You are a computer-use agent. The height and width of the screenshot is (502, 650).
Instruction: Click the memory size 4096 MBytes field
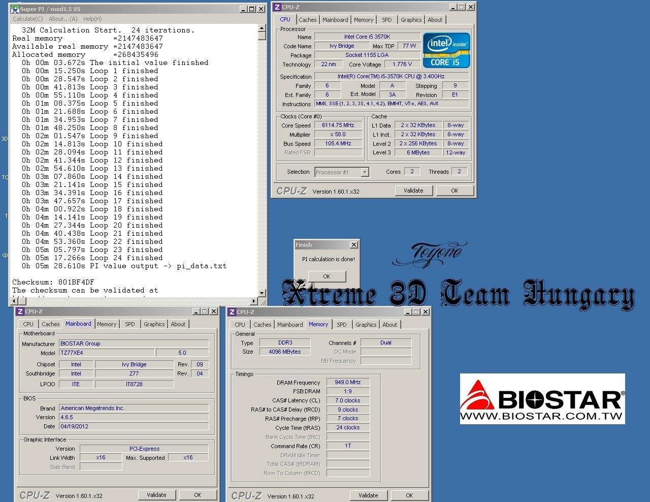(x=285, y=352)
